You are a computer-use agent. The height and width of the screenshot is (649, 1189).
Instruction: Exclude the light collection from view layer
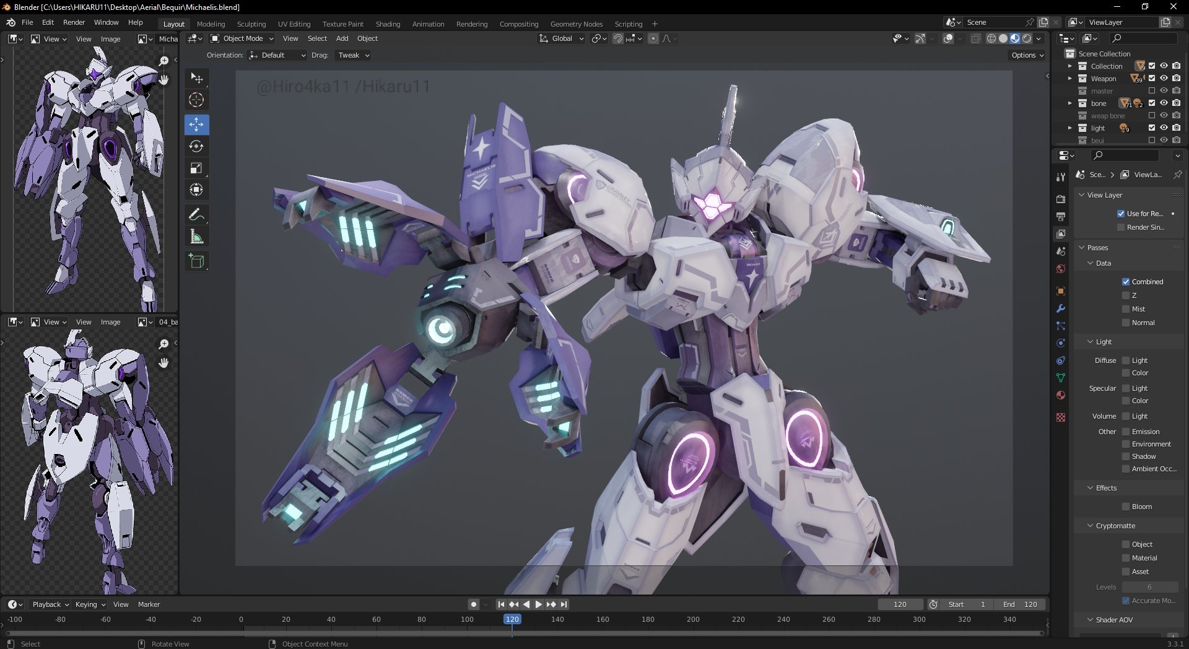[1152, 128]
